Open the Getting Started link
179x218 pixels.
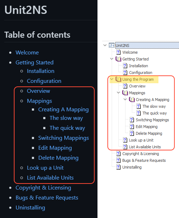[34, 63]
